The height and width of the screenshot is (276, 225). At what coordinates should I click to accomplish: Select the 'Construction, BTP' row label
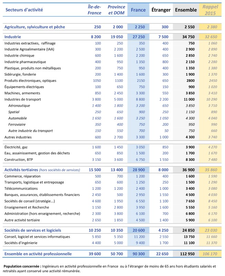[19, 160]
